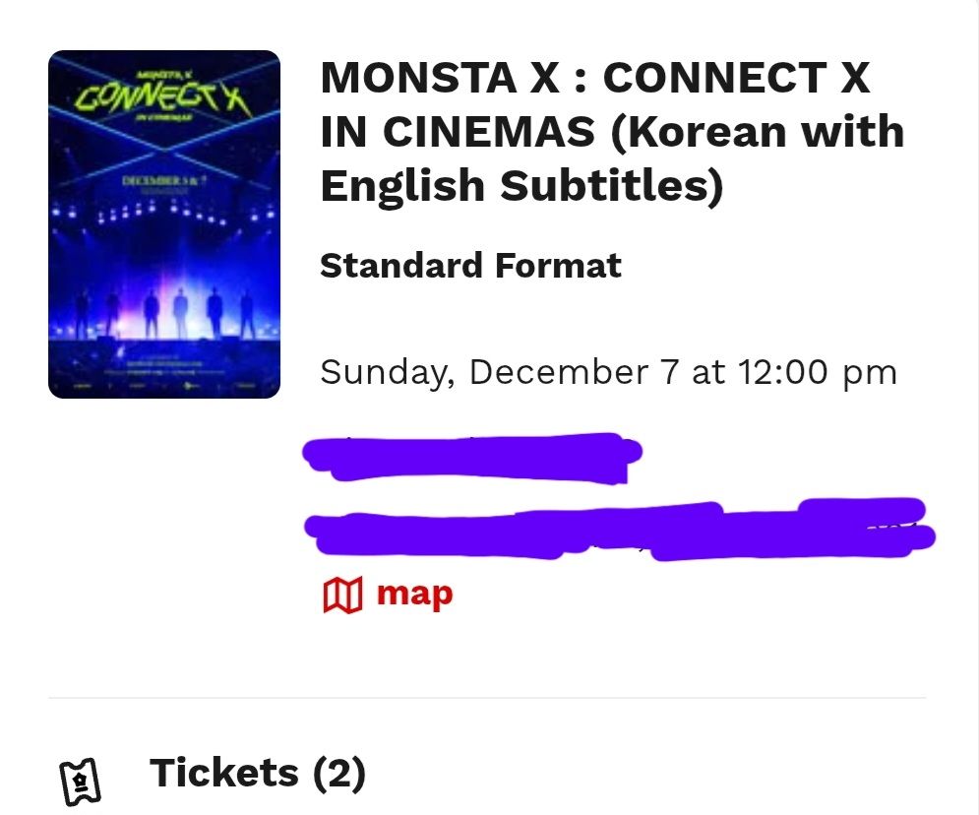Select the Tickets (2) heading

[257, 774]
